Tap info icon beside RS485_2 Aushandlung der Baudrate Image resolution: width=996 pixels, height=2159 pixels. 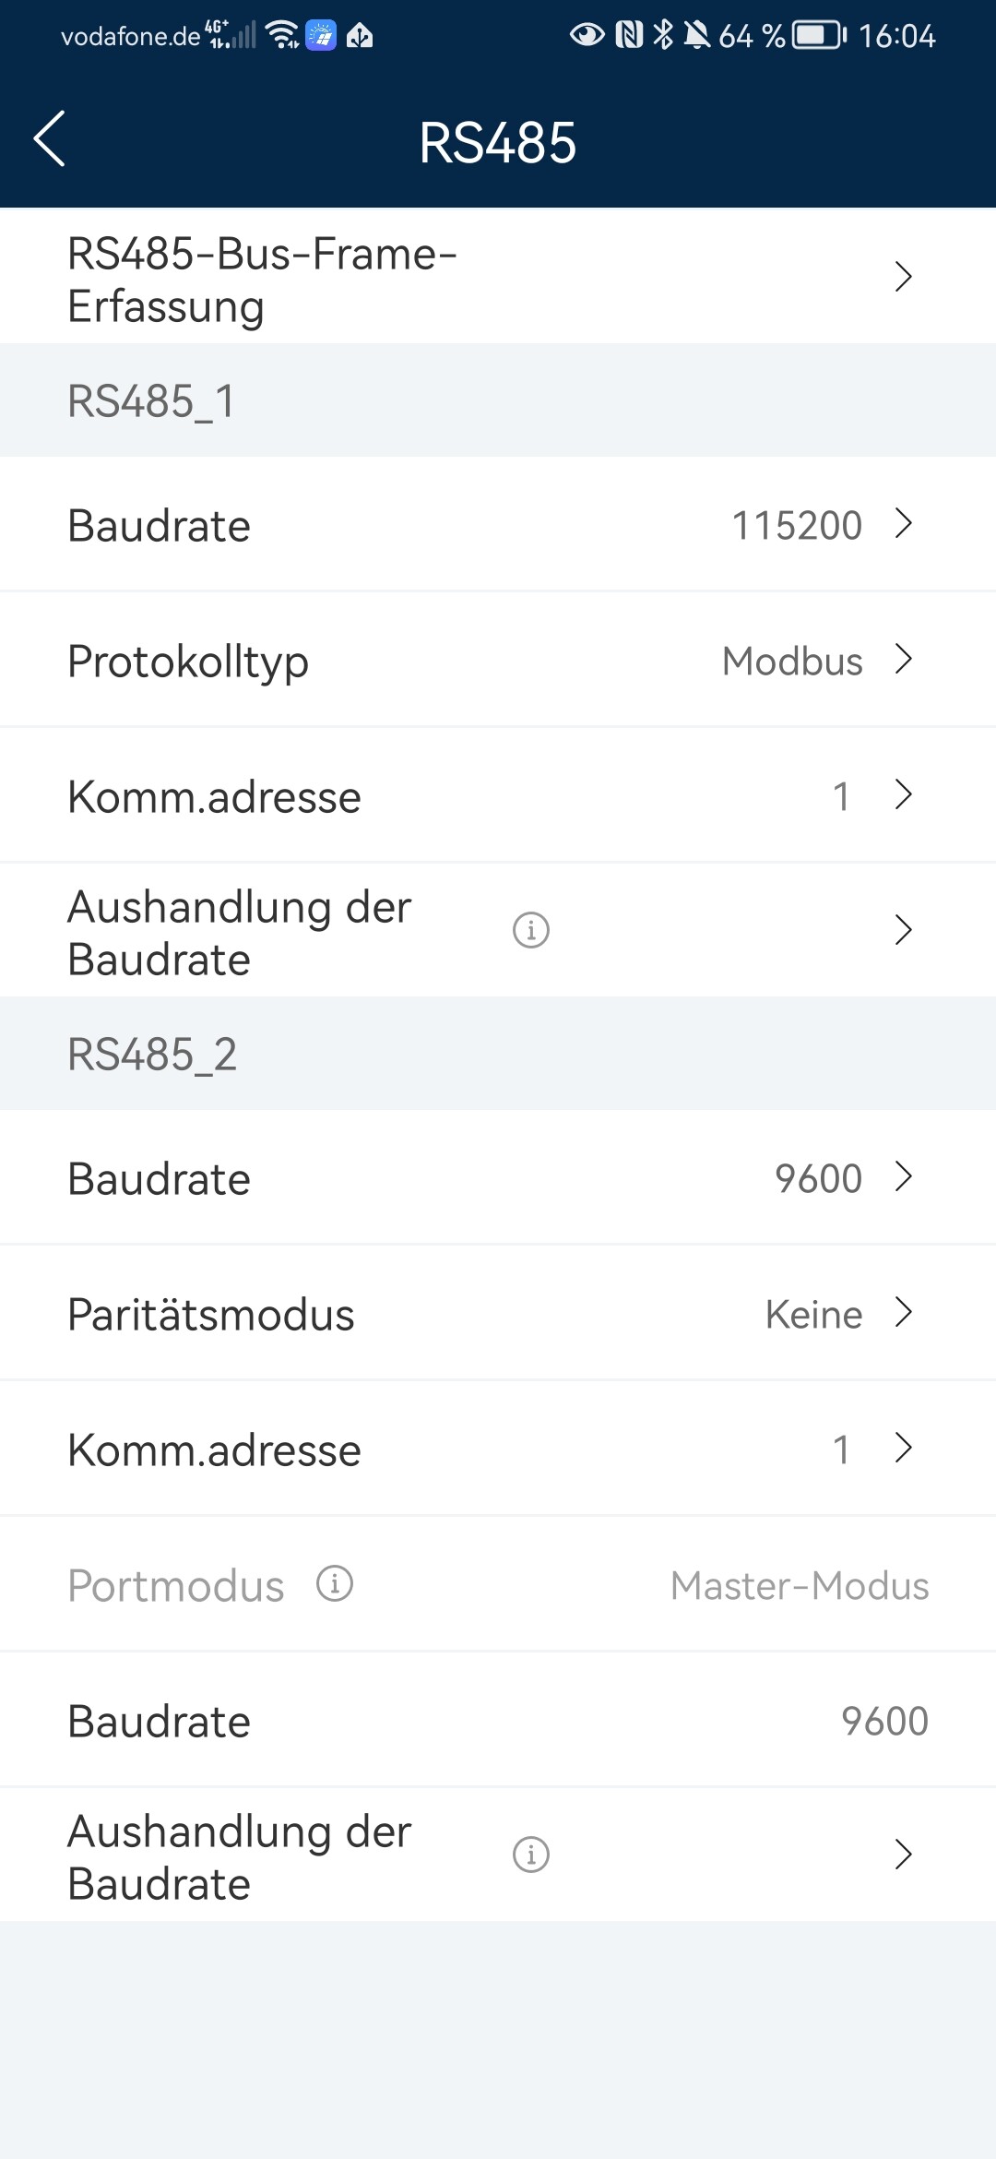[531, 1855]
